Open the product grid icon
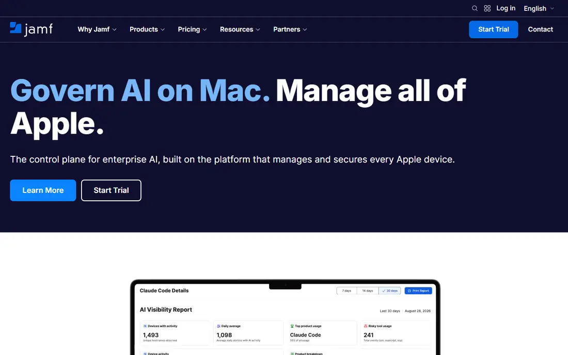Image resolution: width=568 pixels, height=355 pixels. [x=487, y=8]
